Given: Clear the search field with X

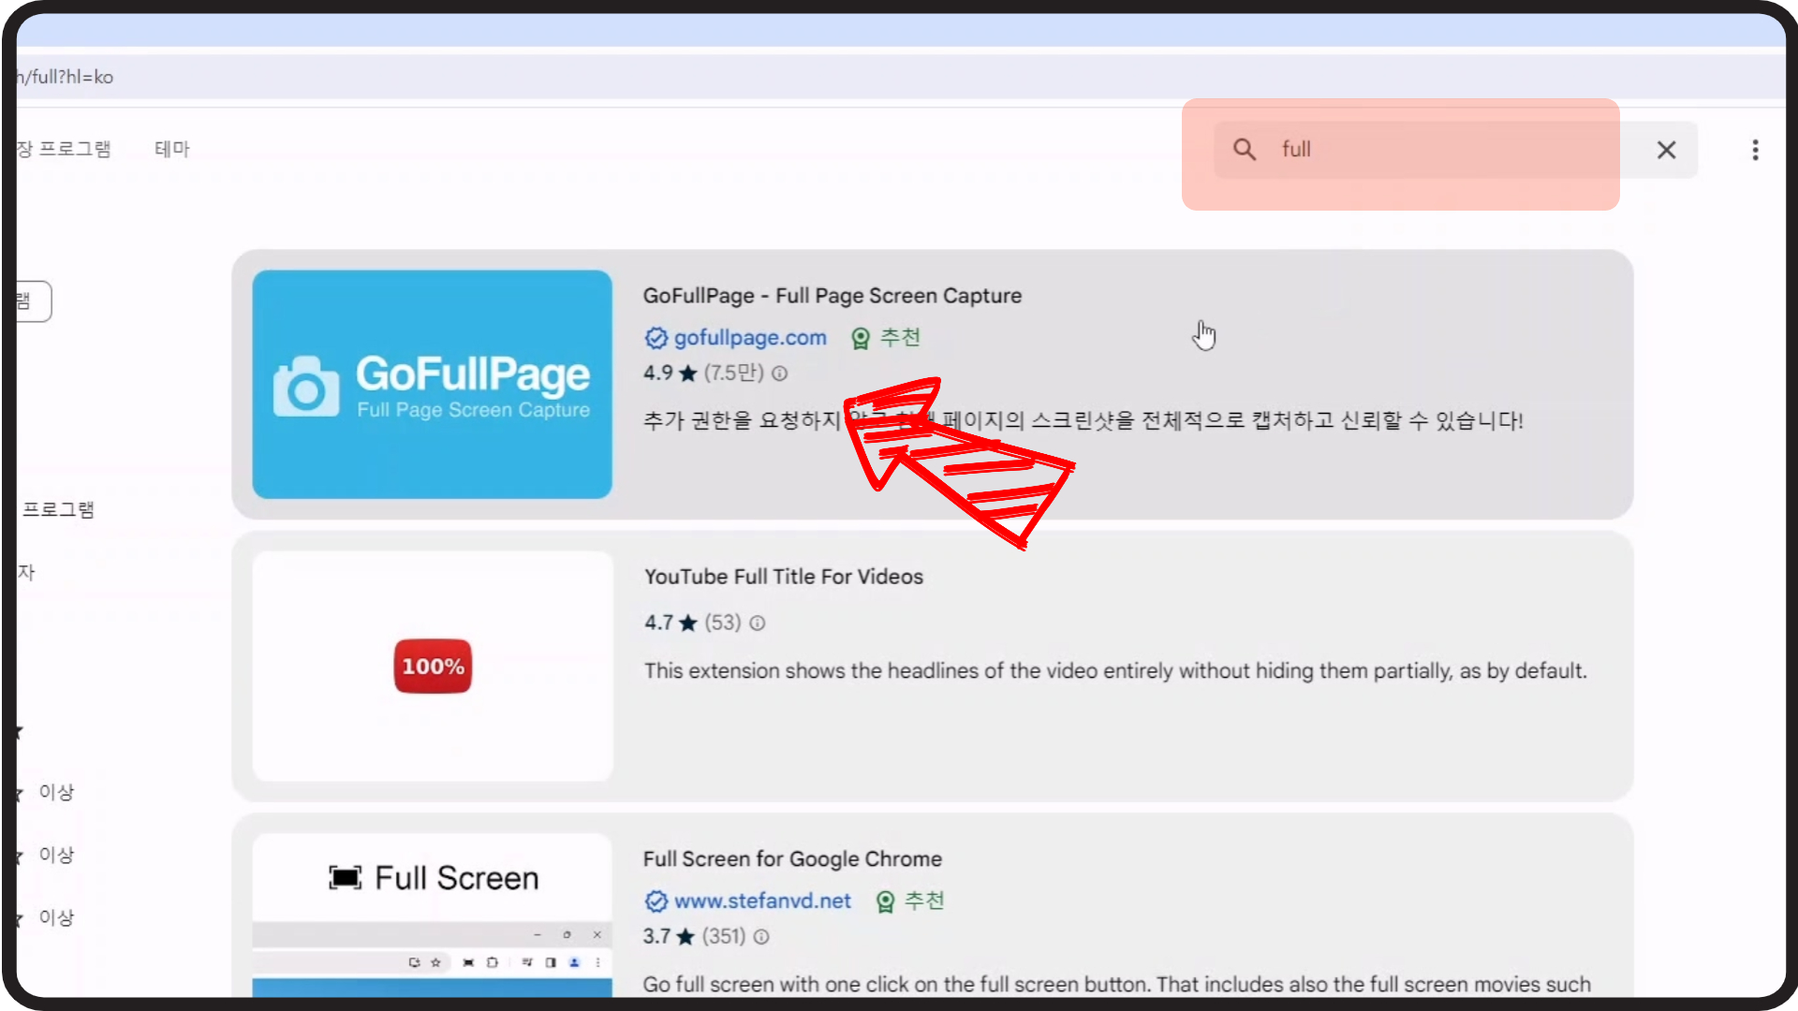Looking at the screenshot, I should click(x=1666, y=150).
